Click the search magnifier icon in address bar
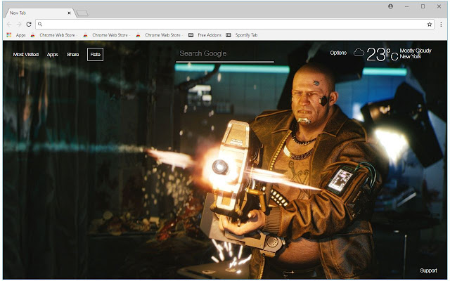Viewport: 450px width, 281px height. (40, 25)
